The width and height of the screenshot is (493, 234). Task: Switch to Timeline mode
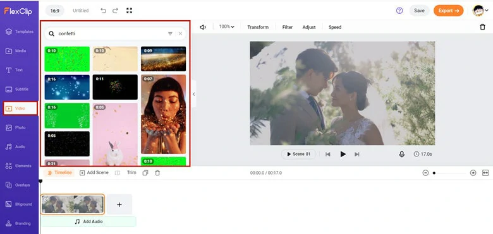(x=59, y=173)
